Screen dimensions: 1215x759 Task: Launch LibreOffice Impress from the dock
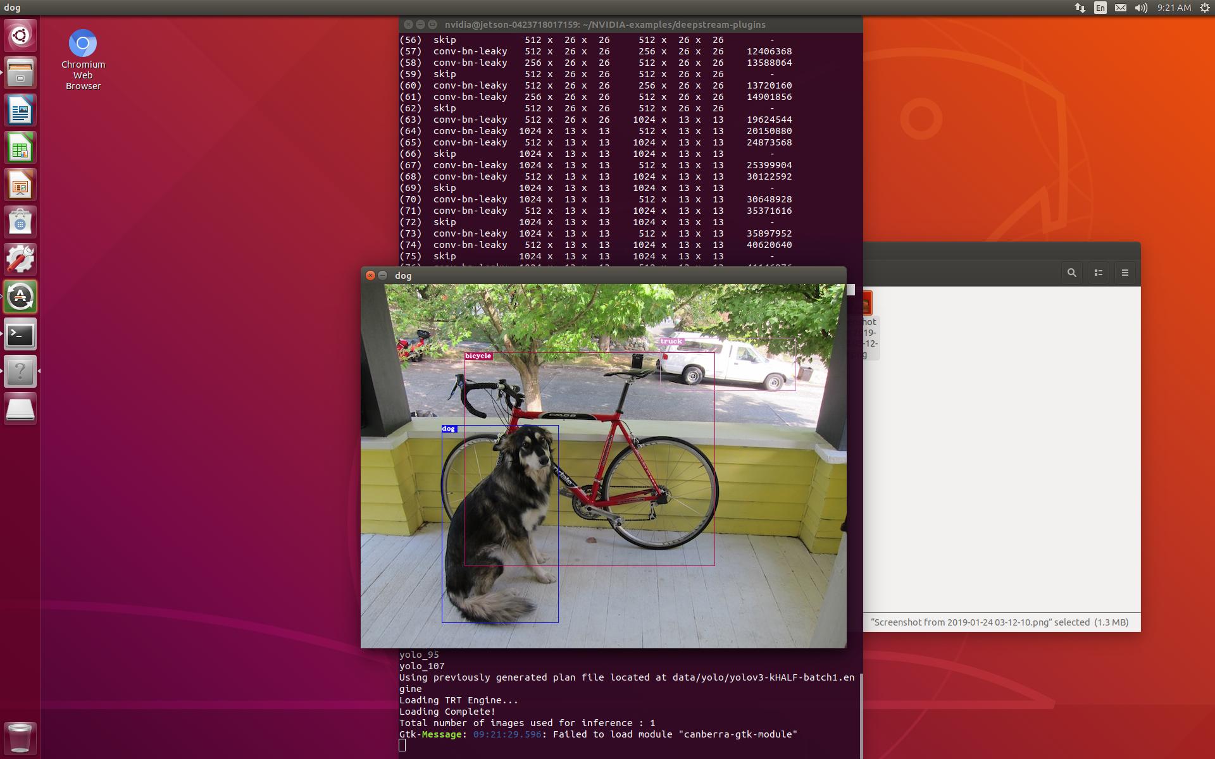20,185
